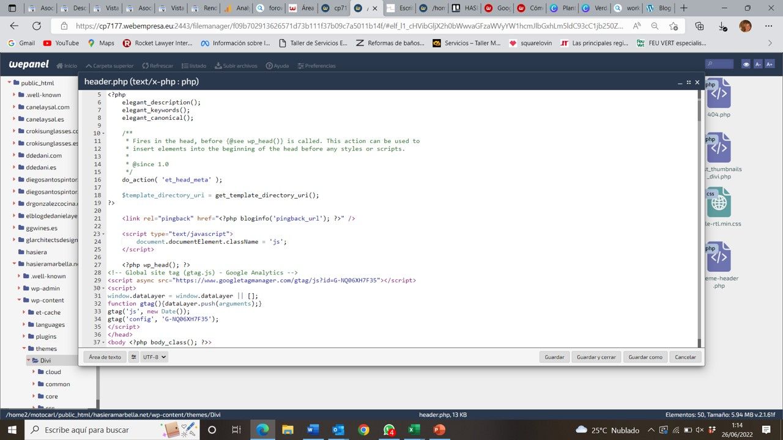The height and width of the screenshot is (440, 783).
Task: Open browser Collections icon
Action: [x=700, y=26]
